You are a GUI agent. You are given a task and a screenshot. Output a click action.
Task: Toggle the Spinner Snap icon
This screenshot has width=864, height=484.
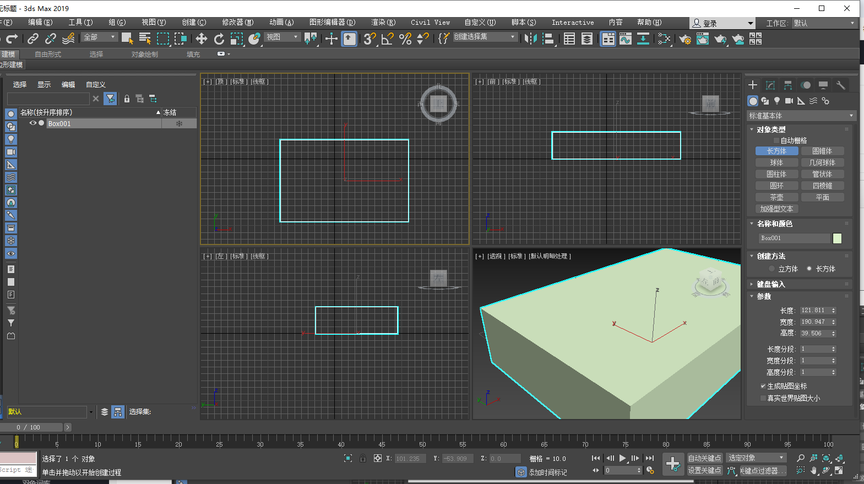[x=423, y=38]
